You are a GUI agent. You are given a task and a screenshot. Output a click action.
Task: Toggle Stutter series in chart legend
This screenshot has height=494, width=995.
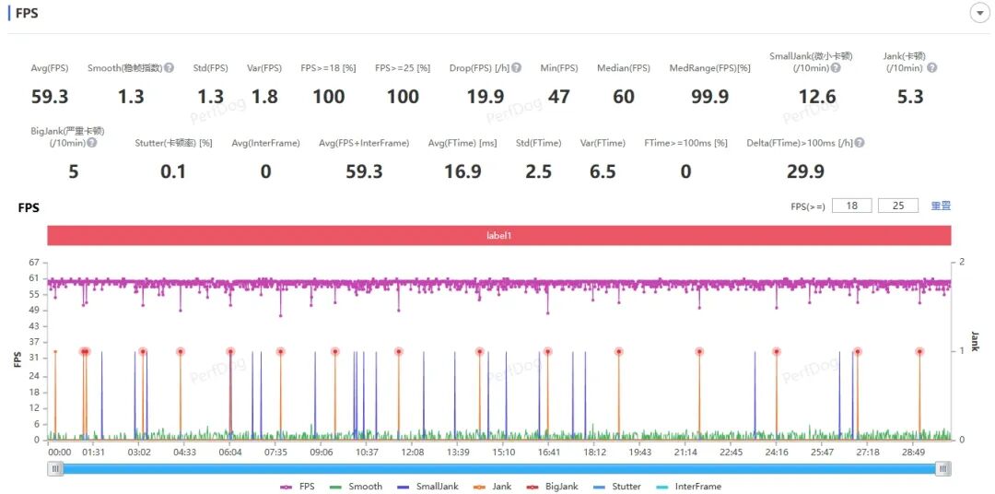point(616,487)
